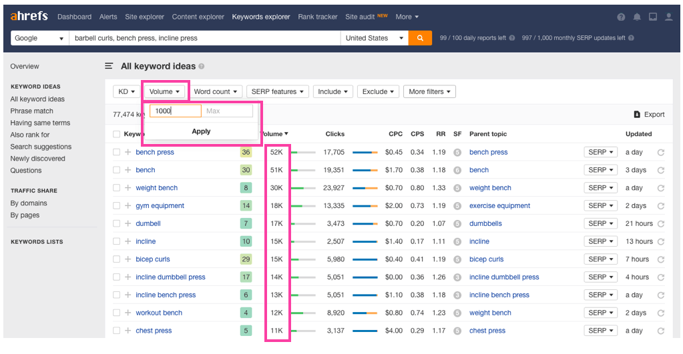Switch to Rank tracker in top navigation
The image size is (683, 354).
pos(318,17)
